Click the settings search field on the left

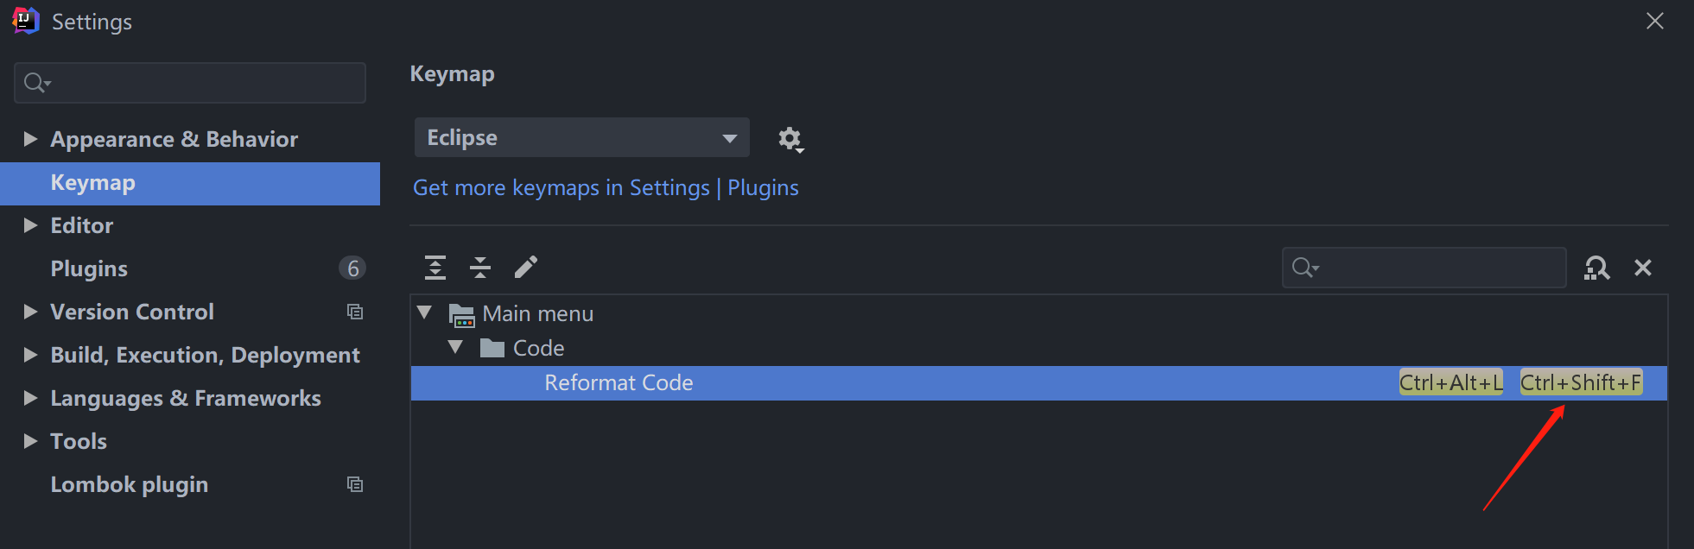pos(189,82)
